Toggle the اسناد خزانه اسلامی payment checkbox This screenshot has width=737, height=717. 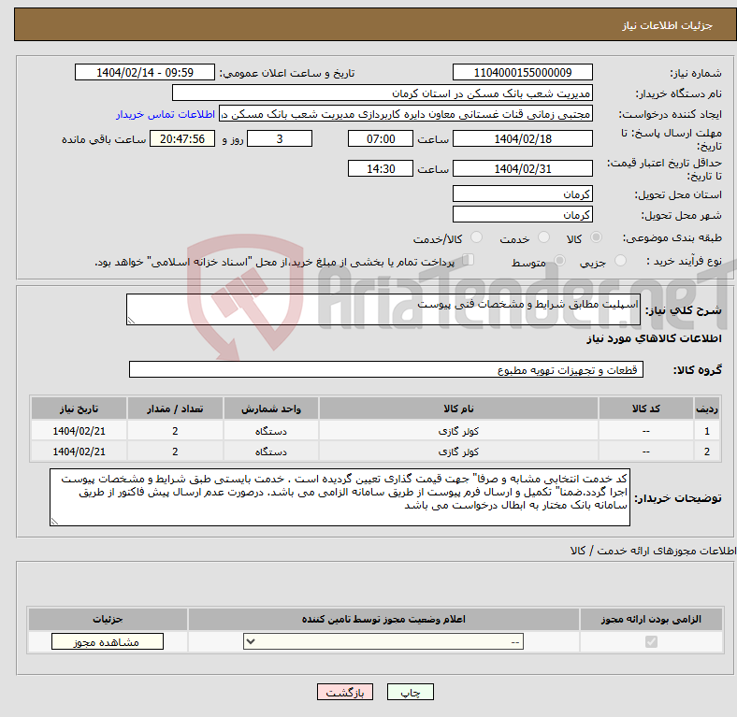coord(469,260)
